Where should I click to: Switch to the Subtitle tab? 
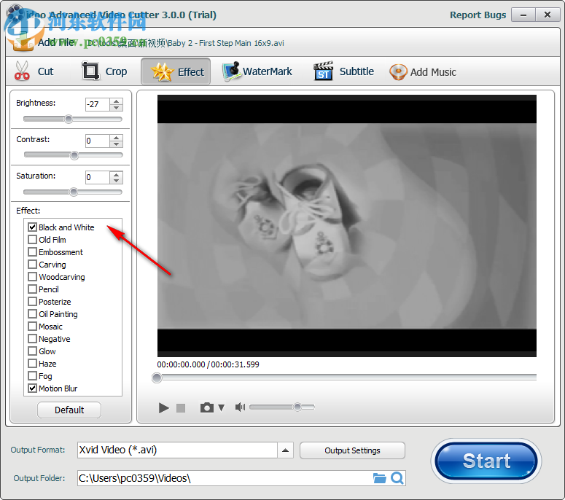click(x=344, y=71)
